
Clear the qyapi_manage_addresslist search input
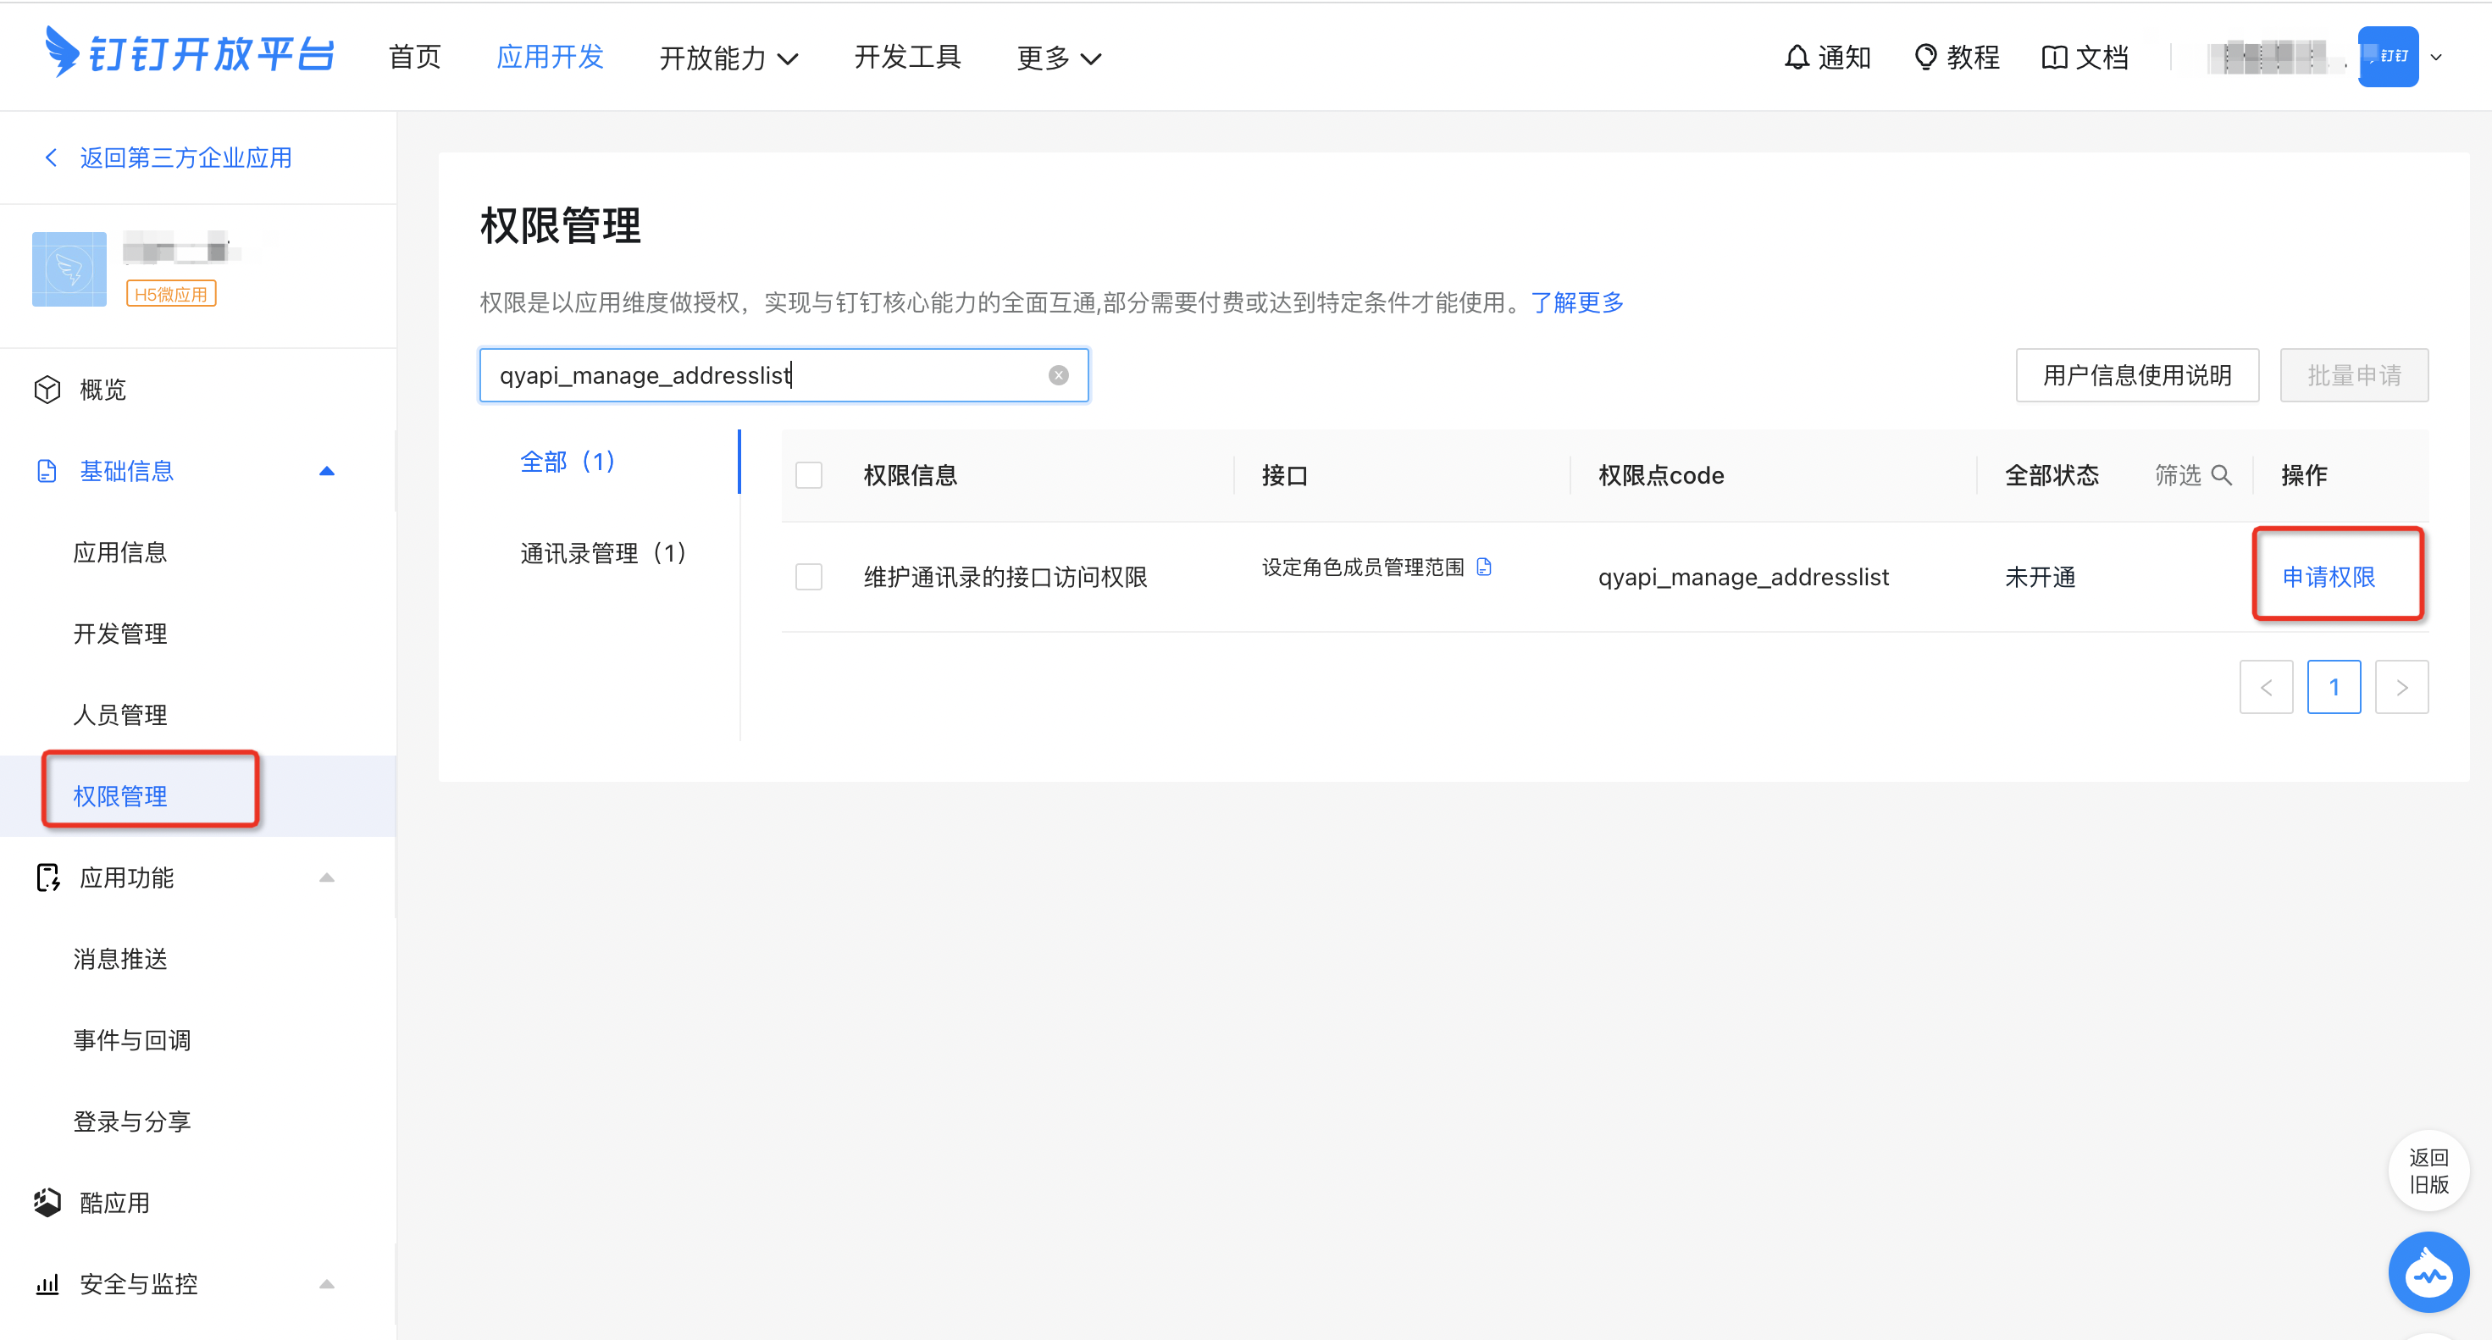1058,374
